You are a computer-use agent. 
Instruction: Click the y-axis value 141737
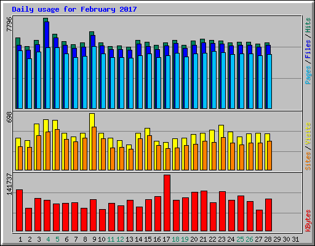[x=9, y=184]
